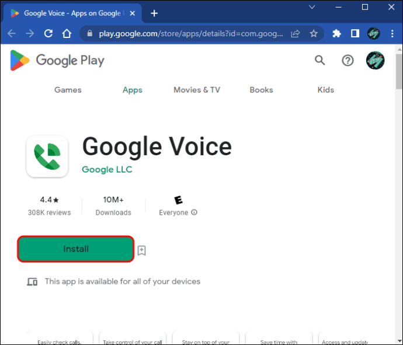
Task: Open a new browser tab
Action: click(x=154, y=13)
